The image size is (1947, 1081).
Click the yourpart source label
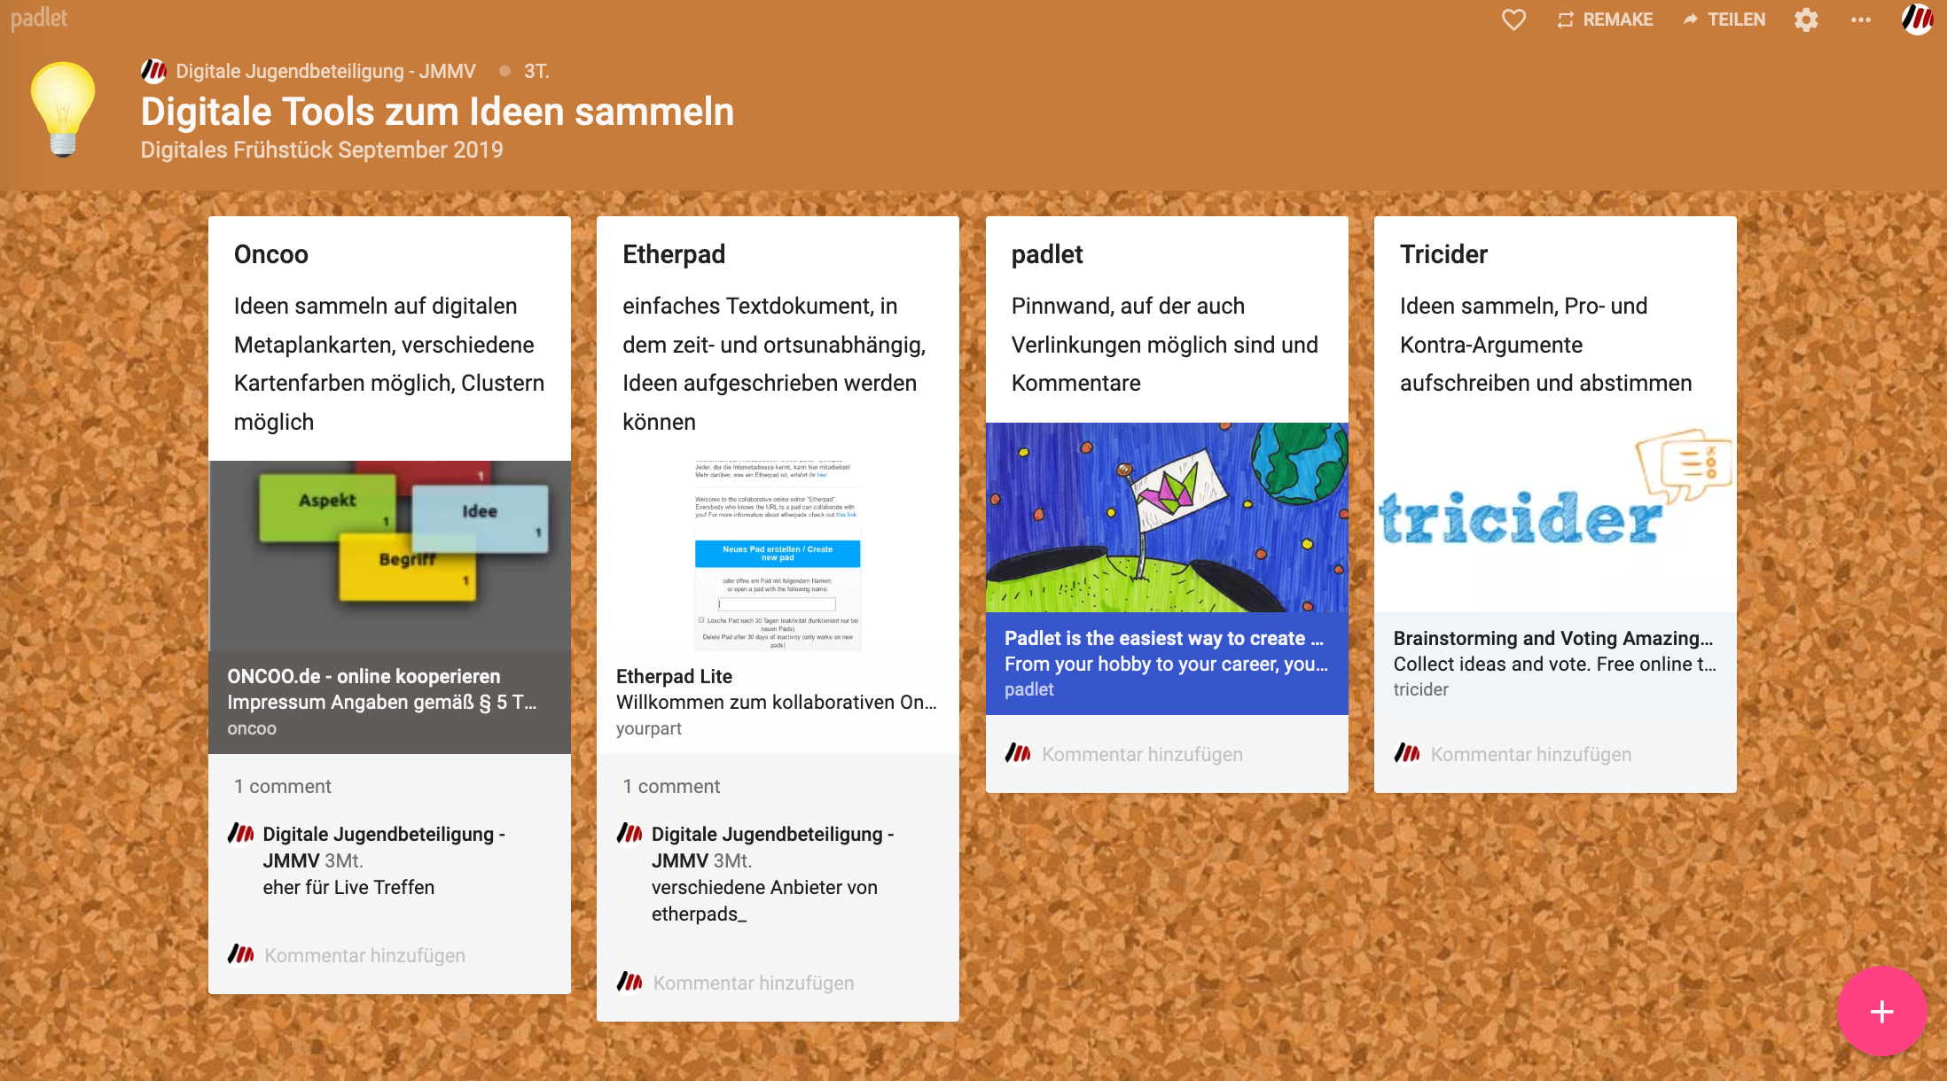[x=649, y=728]
